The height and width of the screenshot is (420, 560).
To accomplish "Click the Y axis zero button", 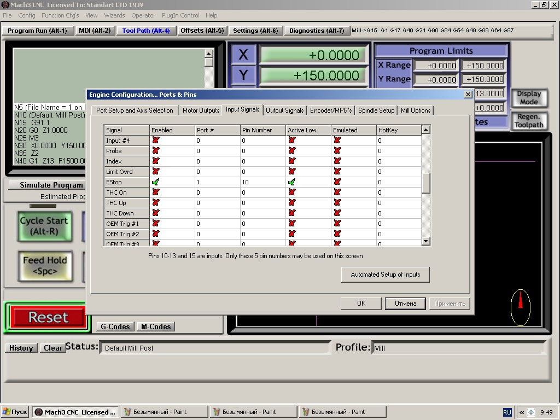I will 243,75.
